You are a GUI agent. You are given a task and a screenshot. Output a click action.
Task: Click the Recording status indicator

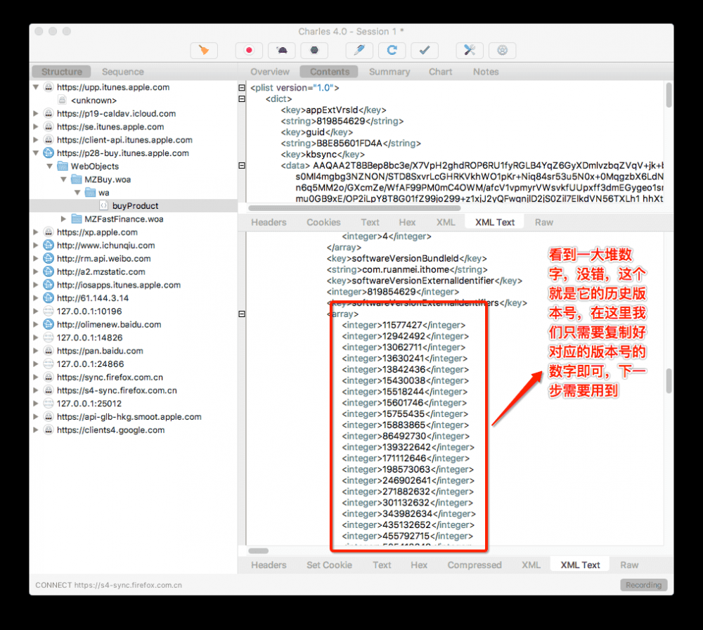(x=643, y=584)
